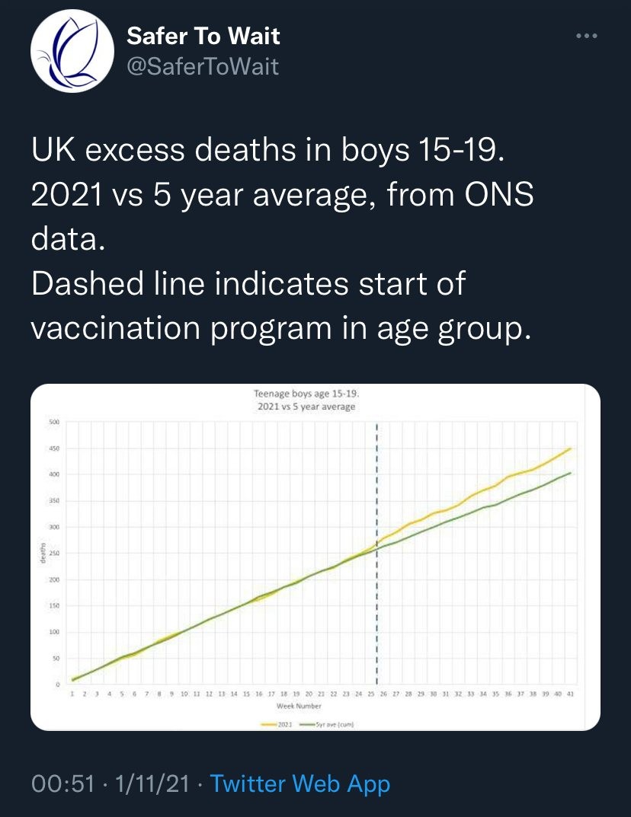This screenshot has height=817, width=631.
Task: Click the chart title "Teenage boys age 15-19"
Action: click(305, 395)
